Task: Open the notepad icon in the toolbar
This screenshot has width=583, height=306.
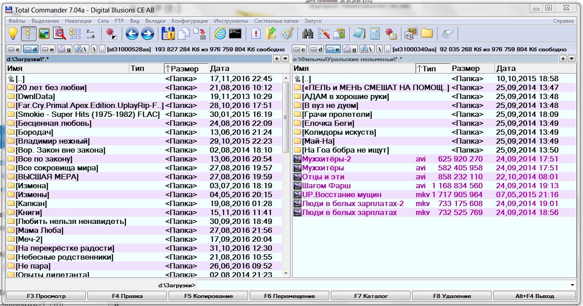Action: point(359,33)
